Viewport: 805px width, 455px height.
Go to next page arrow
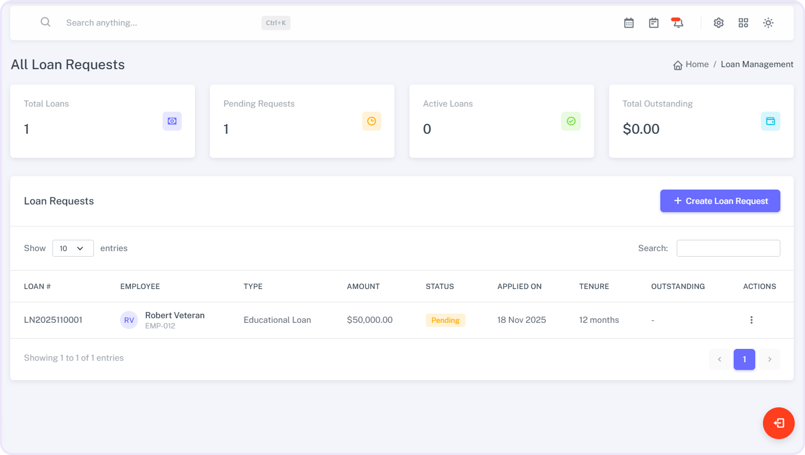(769, 359)
